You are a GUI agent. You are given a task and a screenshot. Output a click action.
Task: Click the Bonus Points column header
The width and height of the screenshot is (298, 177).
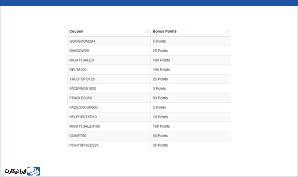pyautogui.click(x=165, y=32)
